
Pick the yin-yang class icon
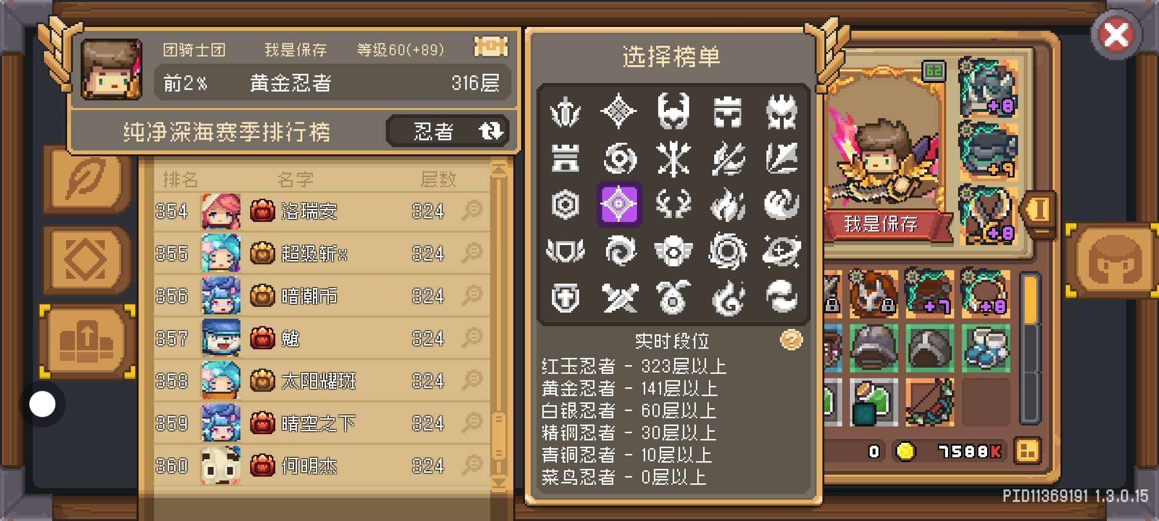781,297
